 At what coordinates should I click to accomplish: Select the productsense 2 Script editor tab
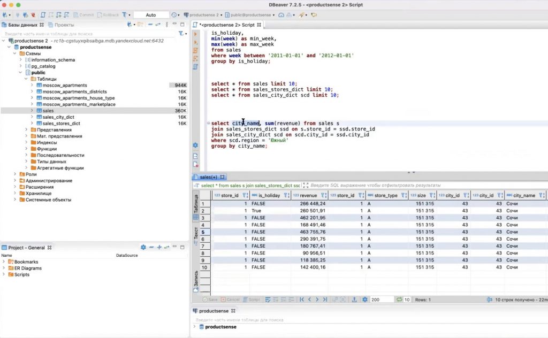coord(227,25)
